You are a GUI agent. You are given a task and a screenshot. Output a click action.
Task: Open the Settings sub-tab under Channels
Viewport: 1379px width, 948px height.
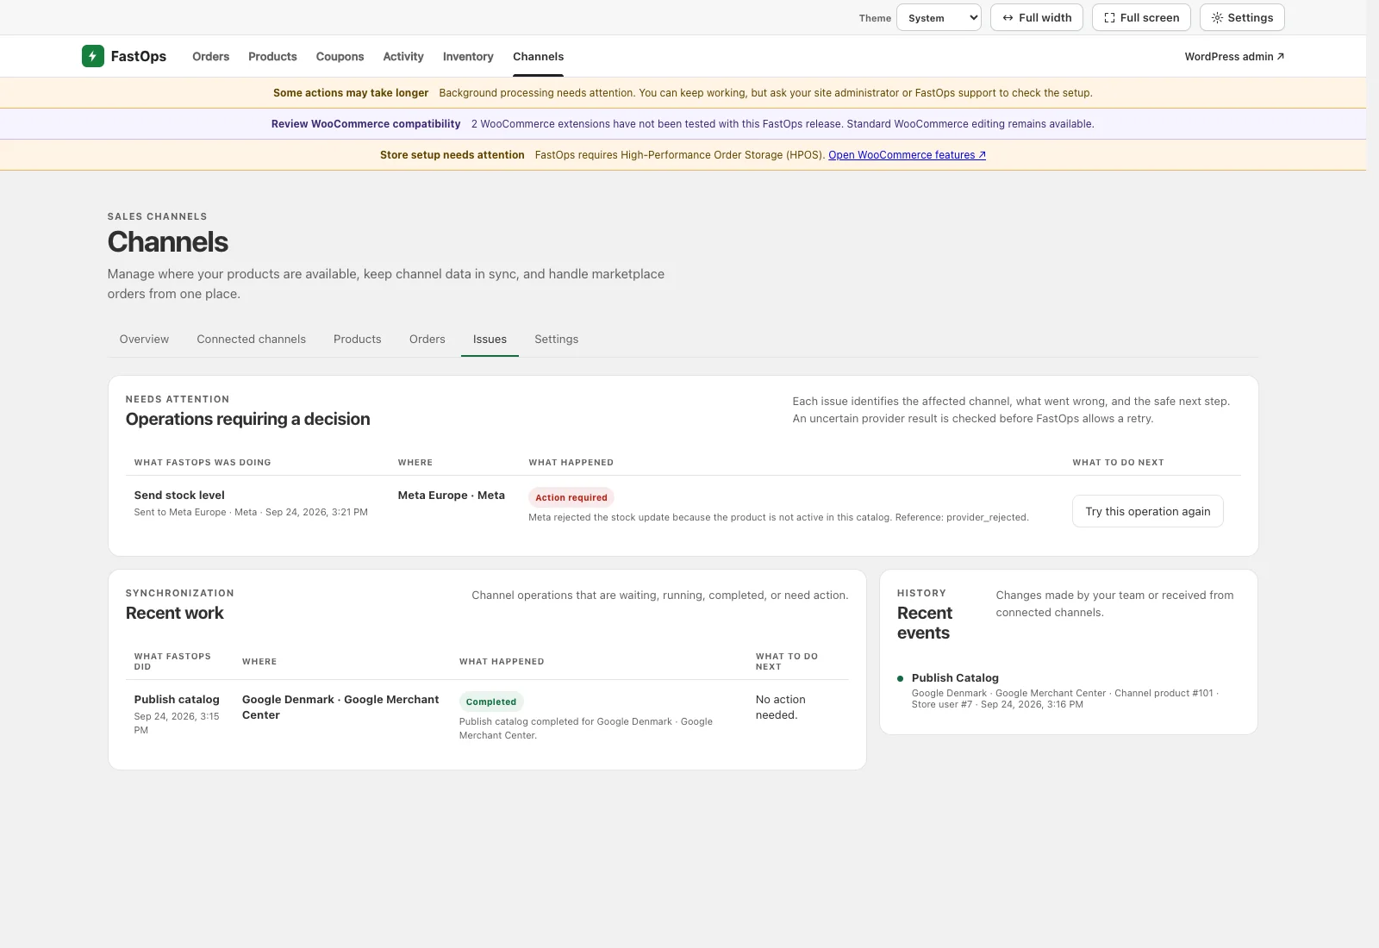556,340
